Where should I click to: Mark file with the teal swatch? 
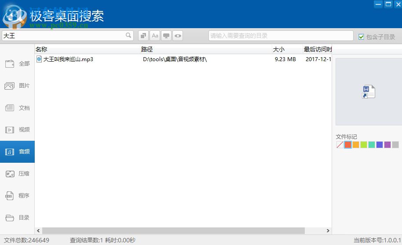click(x=372, y=145)
